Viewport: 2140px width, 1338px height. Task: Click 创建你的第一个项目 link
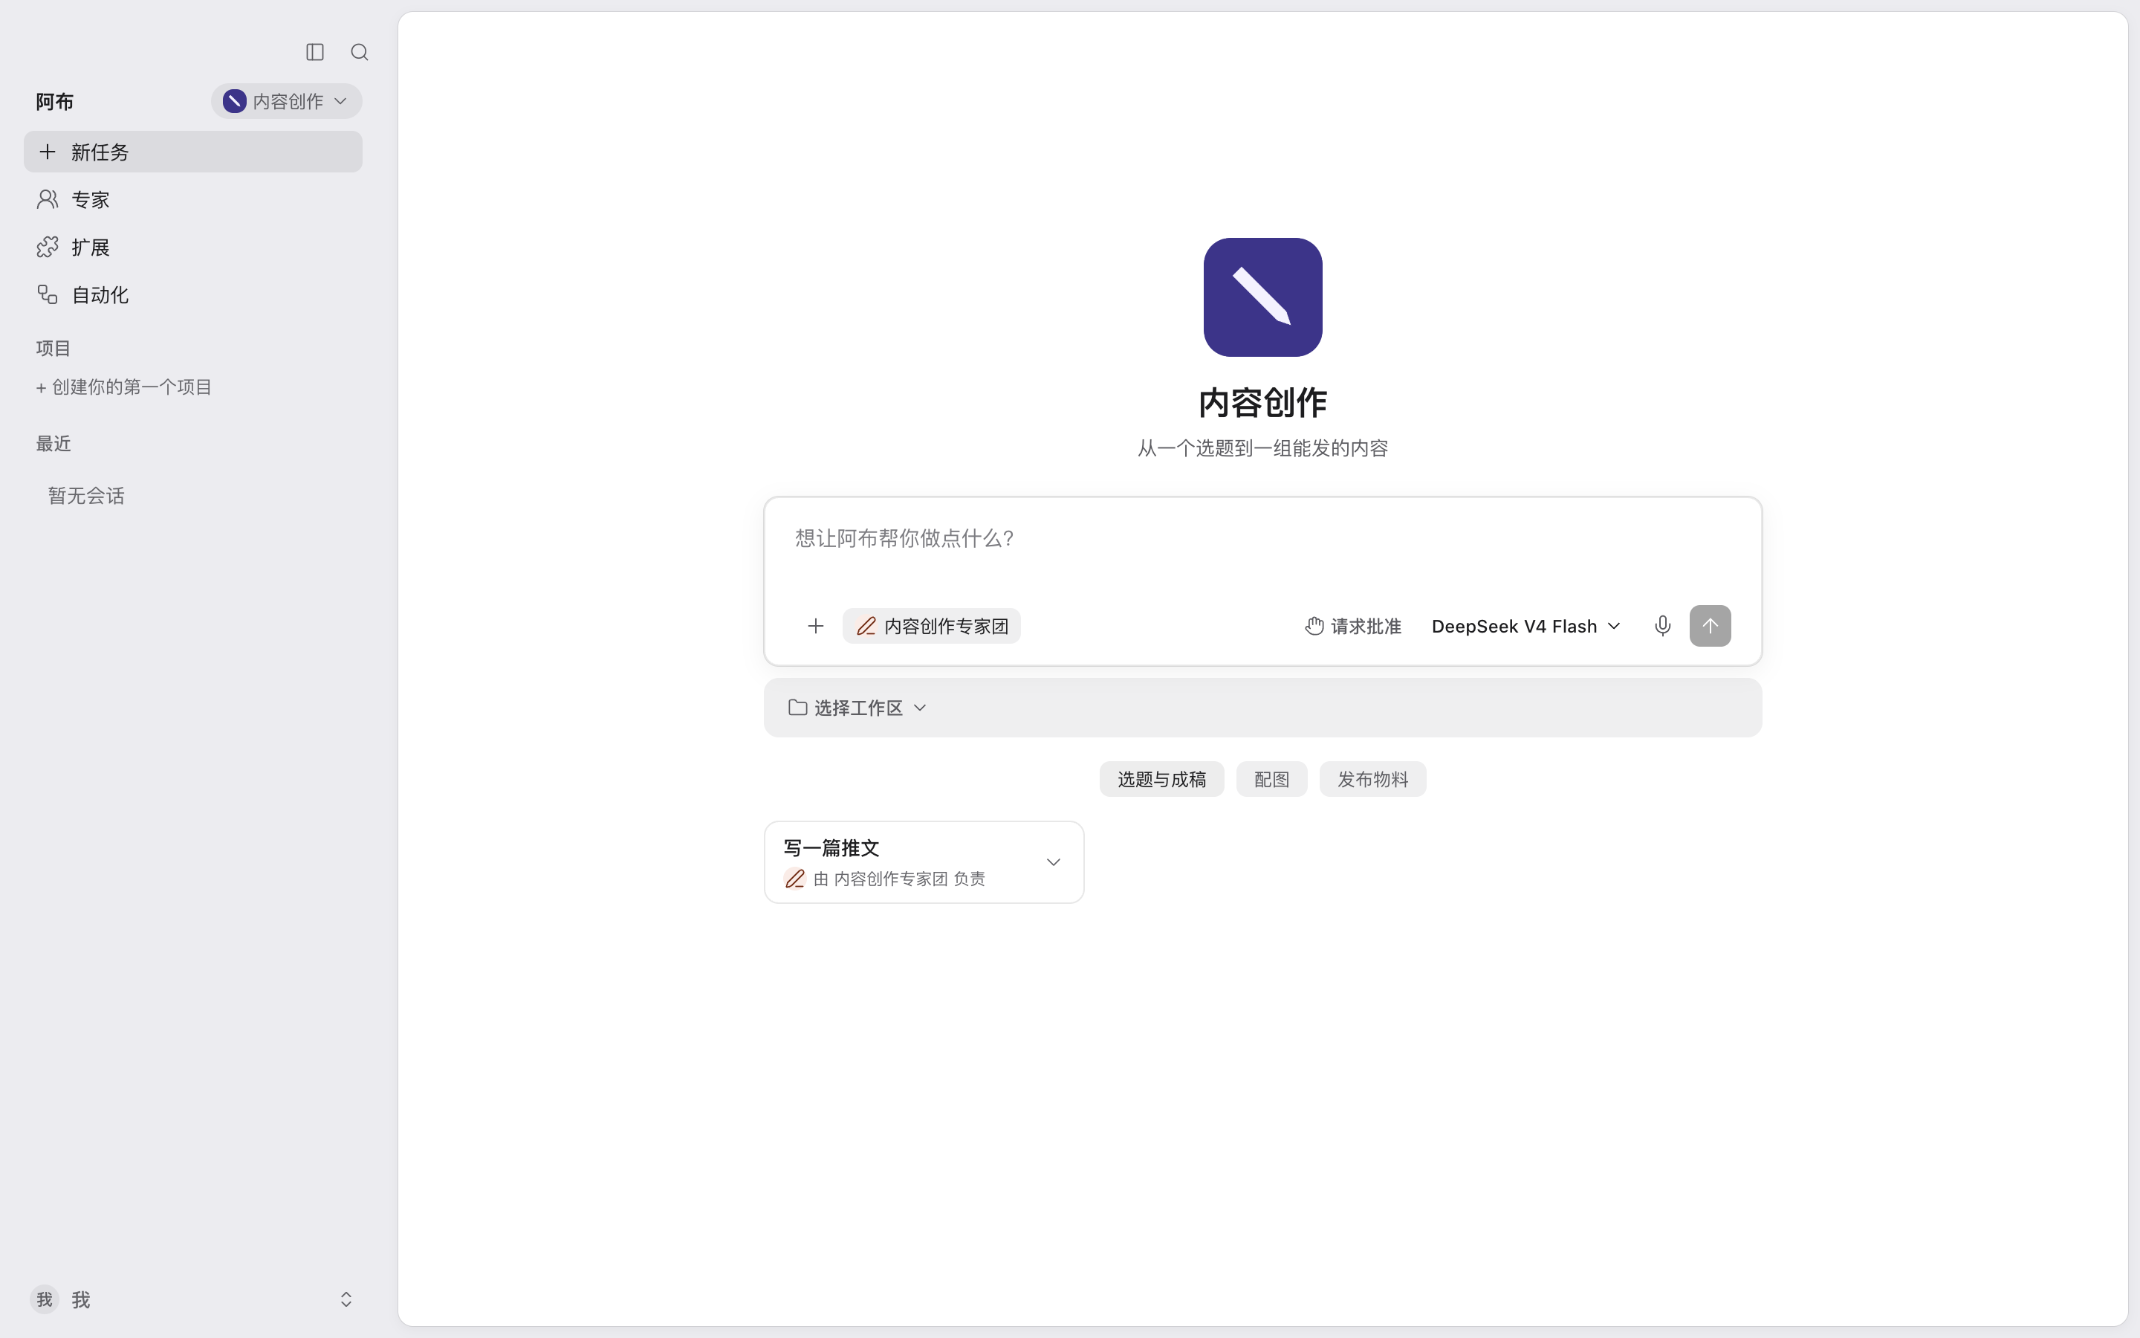(x=124, y=387)
